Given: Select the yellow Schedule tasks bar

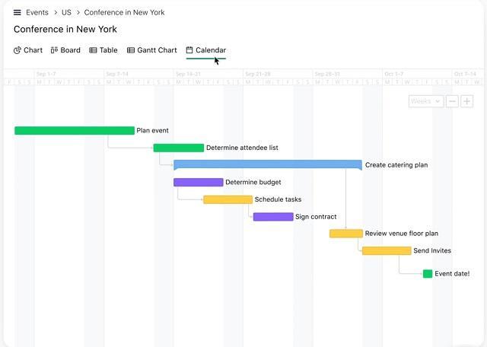Looking at the screenshot, I should (x=228, y=200).
